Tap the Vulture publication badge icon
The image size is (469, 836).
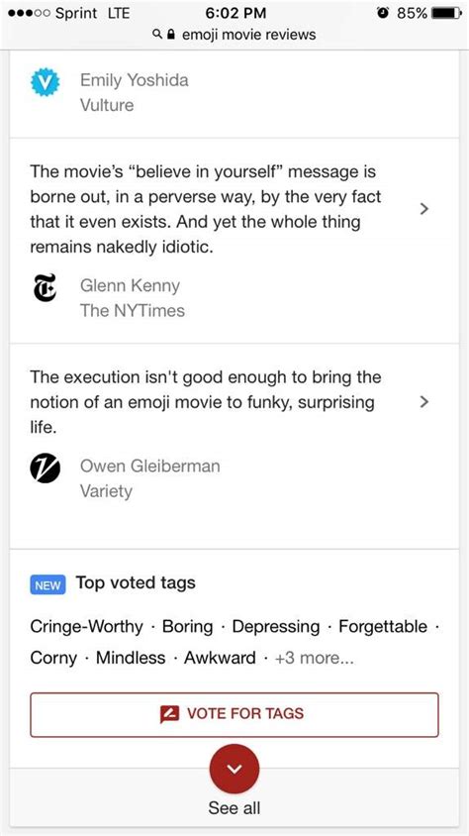tap(45, 82)
